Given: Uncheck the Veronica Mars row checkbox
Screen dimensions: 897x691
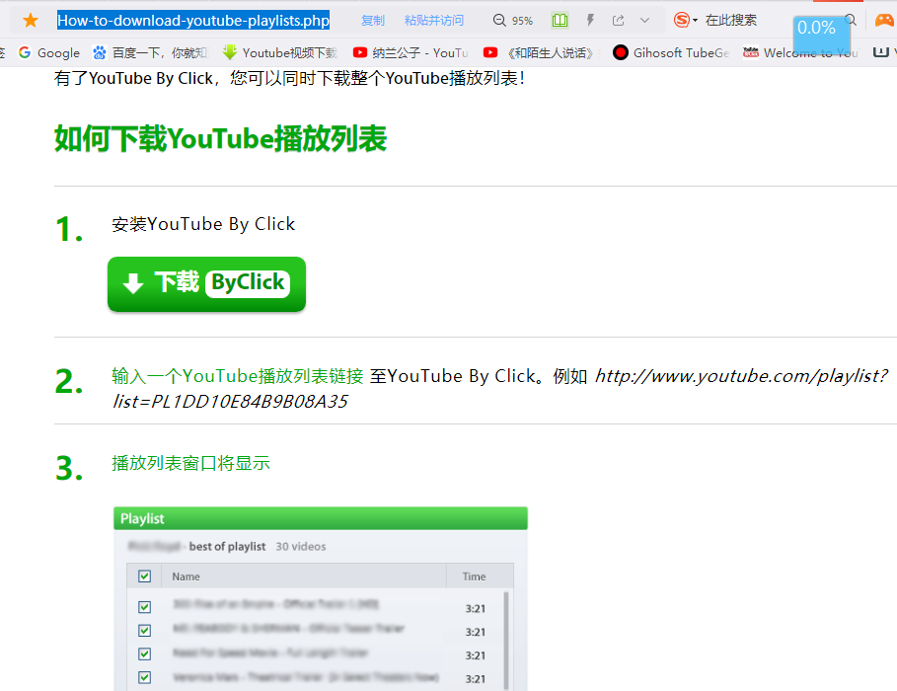Looking at the screenshot, I should click(145, 677).
